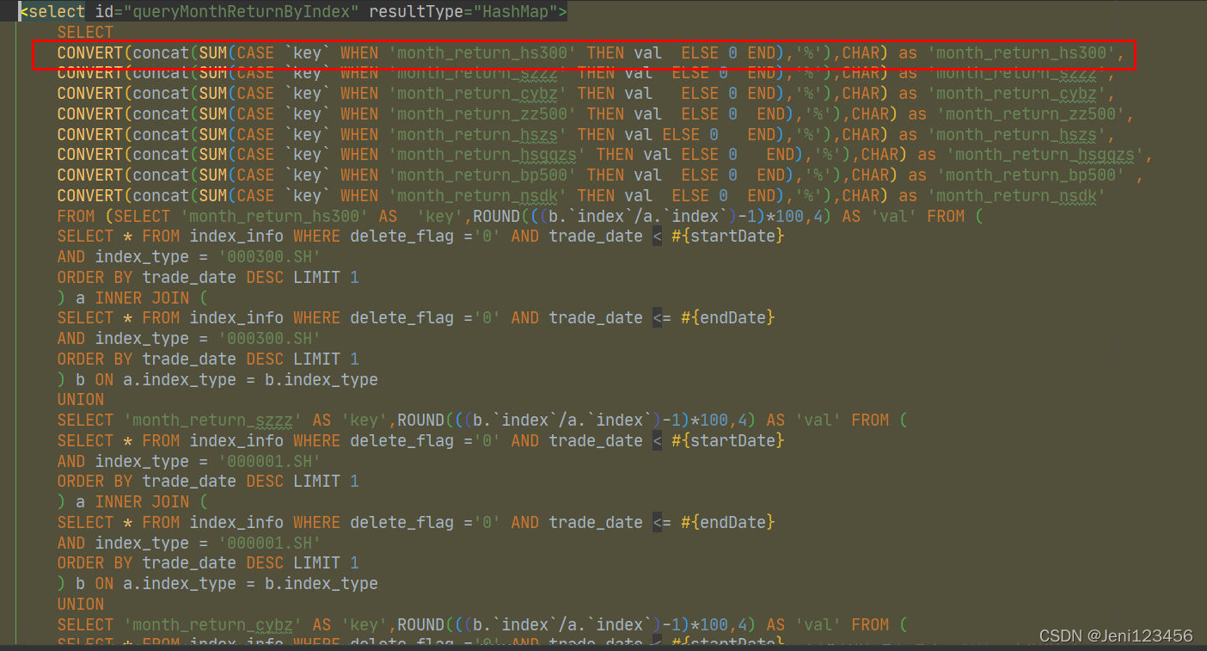1207x651 pixels.
Task: Click WHEN 'month_return_cybz' string in CONVERT line
Action: pos(477,94)
